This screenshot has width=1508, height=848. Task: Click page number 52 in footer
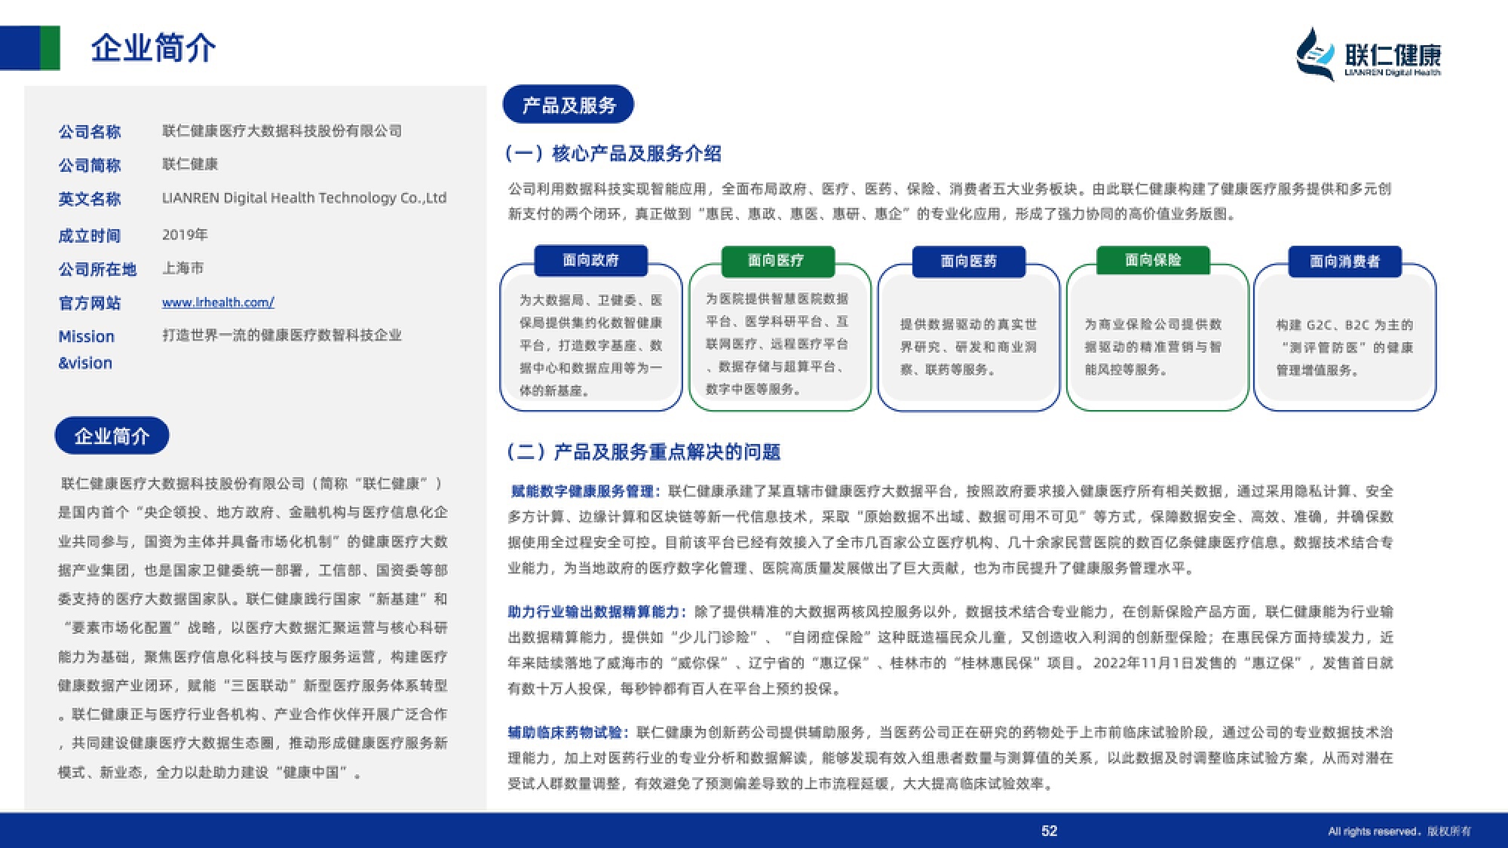pos(1049,831)
